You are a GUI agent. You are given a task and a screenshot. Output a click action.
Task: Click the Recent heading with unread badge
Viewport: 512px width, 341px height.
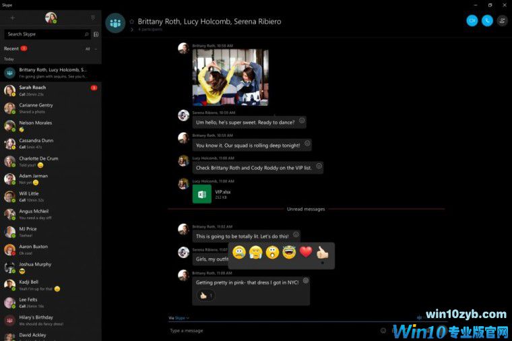click(x=15, y=49)
